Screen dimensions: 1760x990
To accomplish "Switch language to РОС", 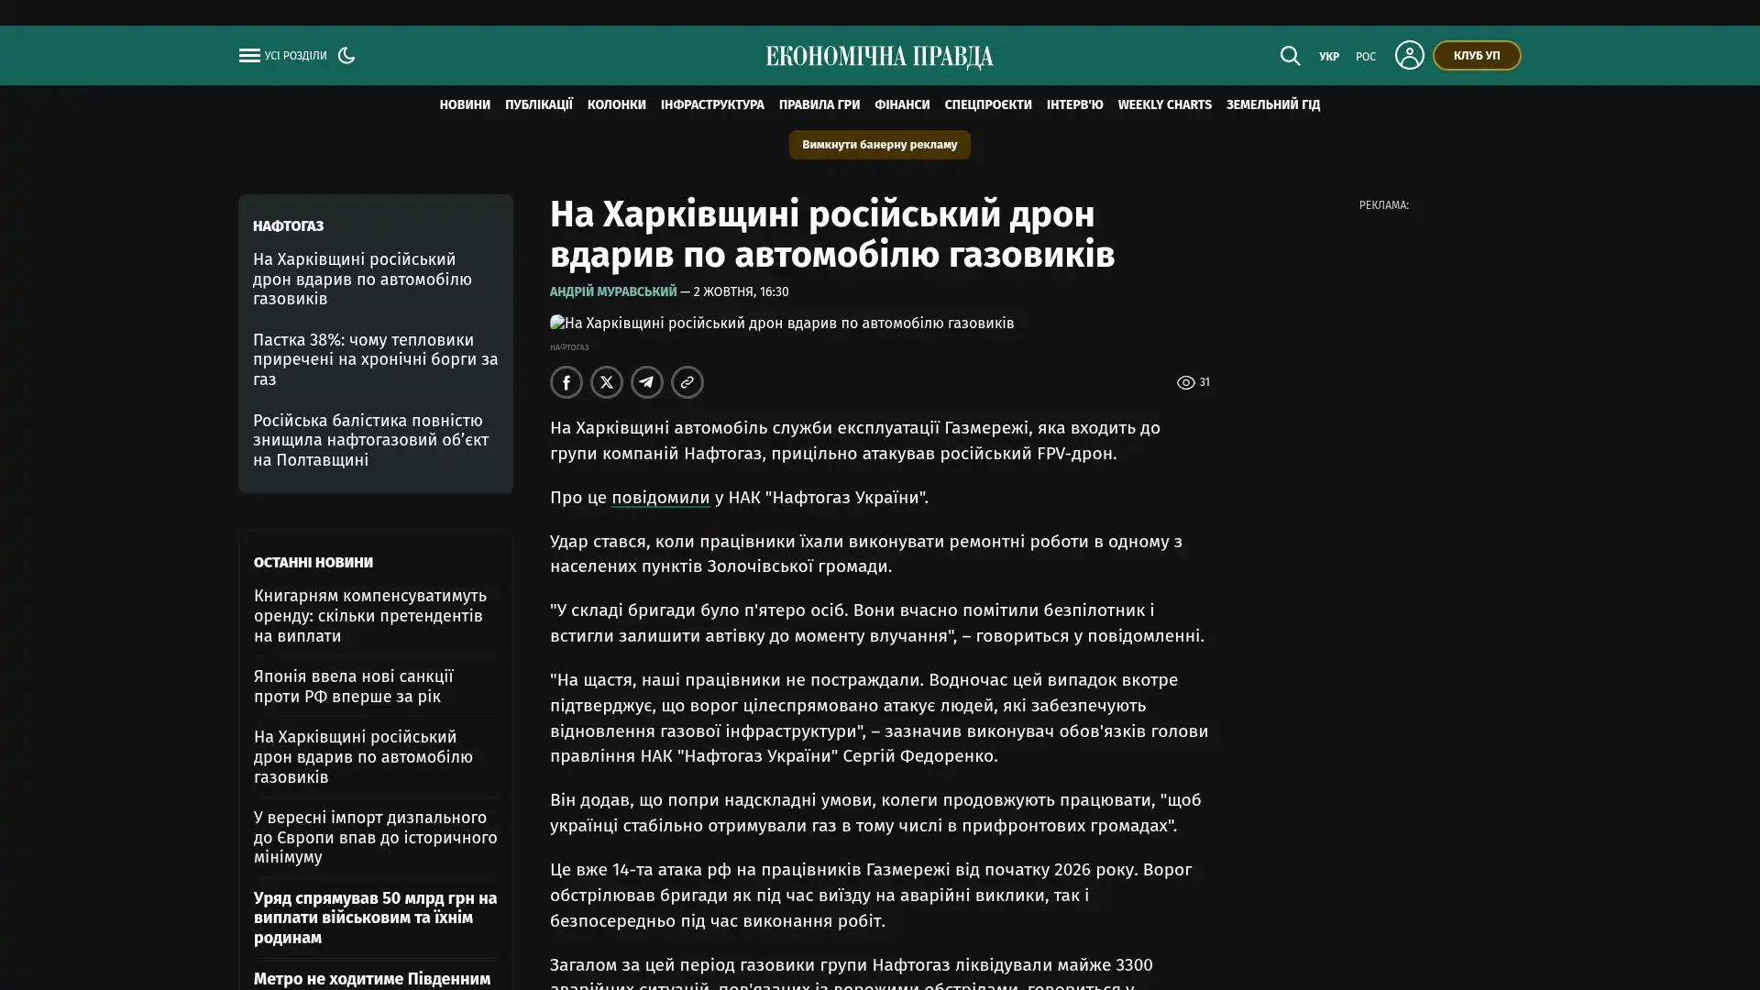I will point(1366,57).
